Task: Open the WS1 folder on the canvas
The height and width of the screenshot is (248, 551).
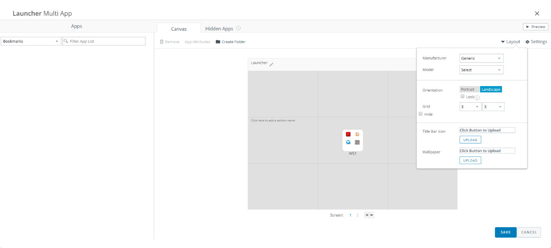Action: (x=353, y=140)
